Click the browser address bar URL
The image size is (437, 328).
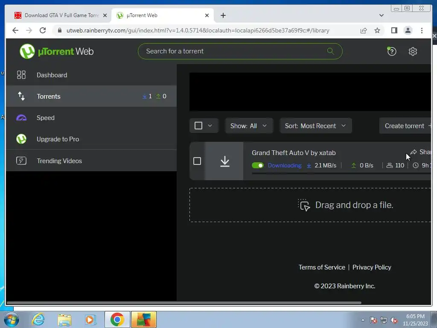point(198,30)
